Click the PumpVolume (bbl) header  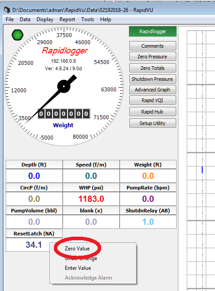pos(34,211)
